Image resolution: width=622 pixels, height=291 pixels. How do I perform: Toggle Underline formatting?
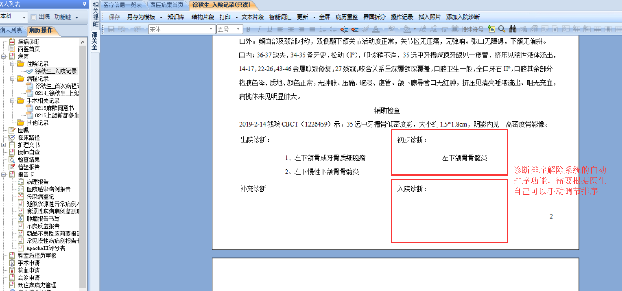click(270, 29)
